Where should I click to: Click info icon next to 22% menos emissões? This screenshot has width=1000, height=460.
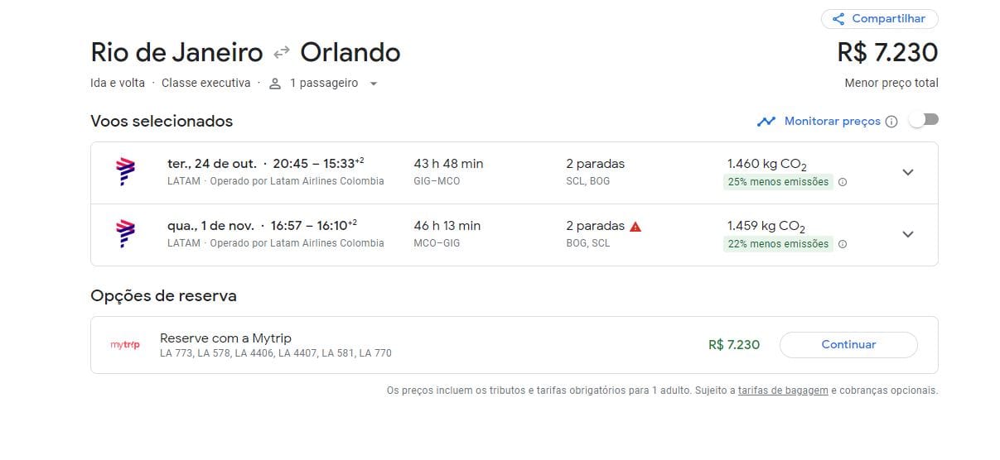click(843, 244)
